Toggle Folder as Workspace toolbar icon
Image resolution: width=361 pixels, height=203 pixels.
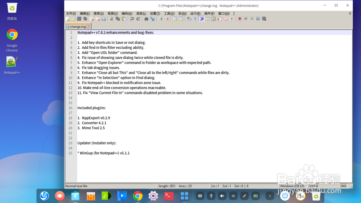click(226, 19)
